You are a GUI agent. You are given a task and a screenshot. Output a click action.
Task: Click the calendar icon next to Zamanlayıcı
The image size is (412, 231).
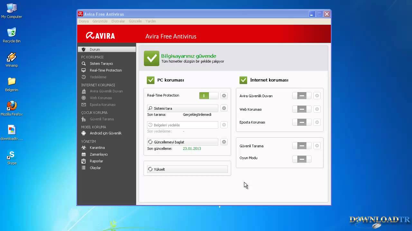point(84,154)
